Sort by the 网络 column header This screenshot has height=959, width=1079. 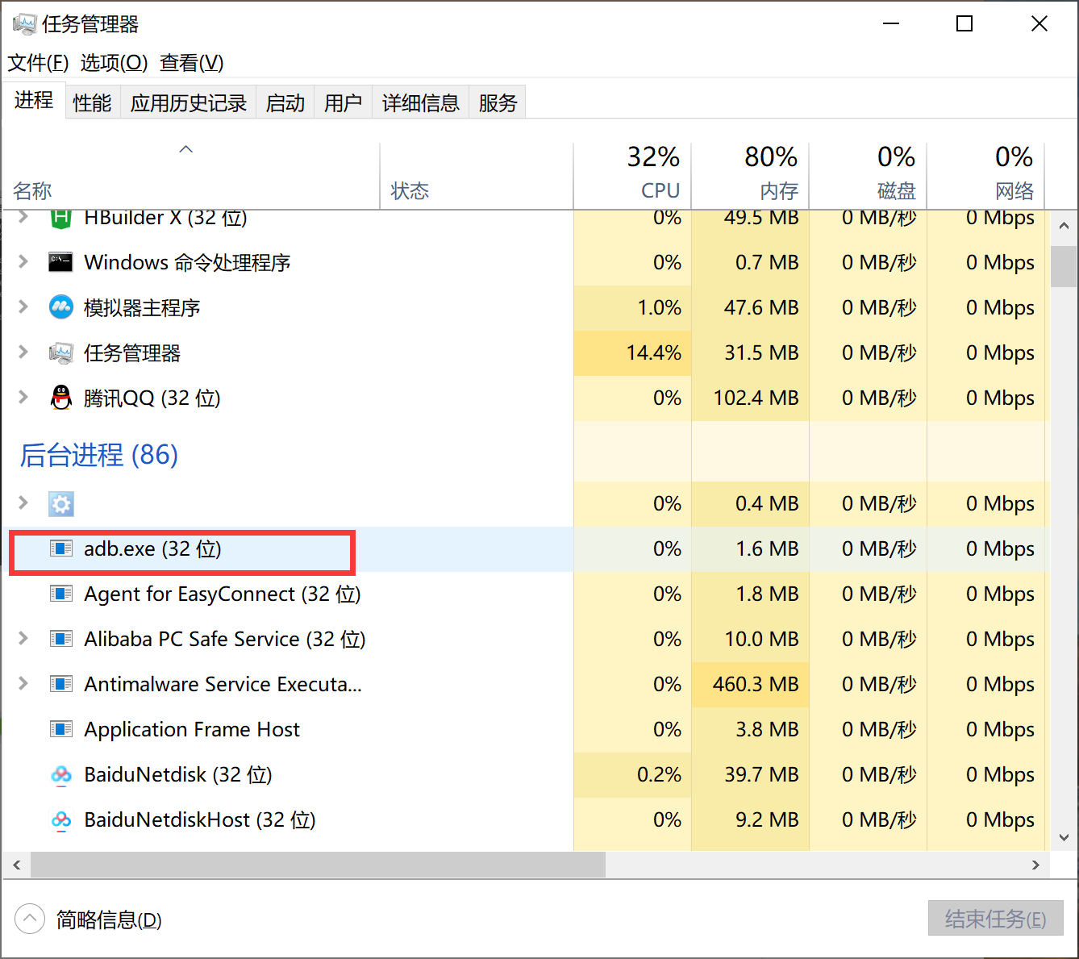(x=985, y=176)
